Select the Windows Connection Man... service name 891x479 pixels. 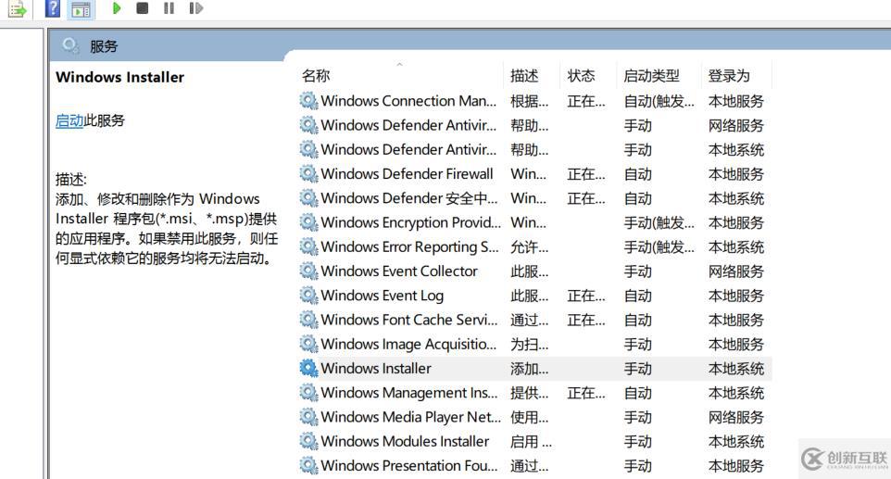pyautogui.click(x=408, y=101)
